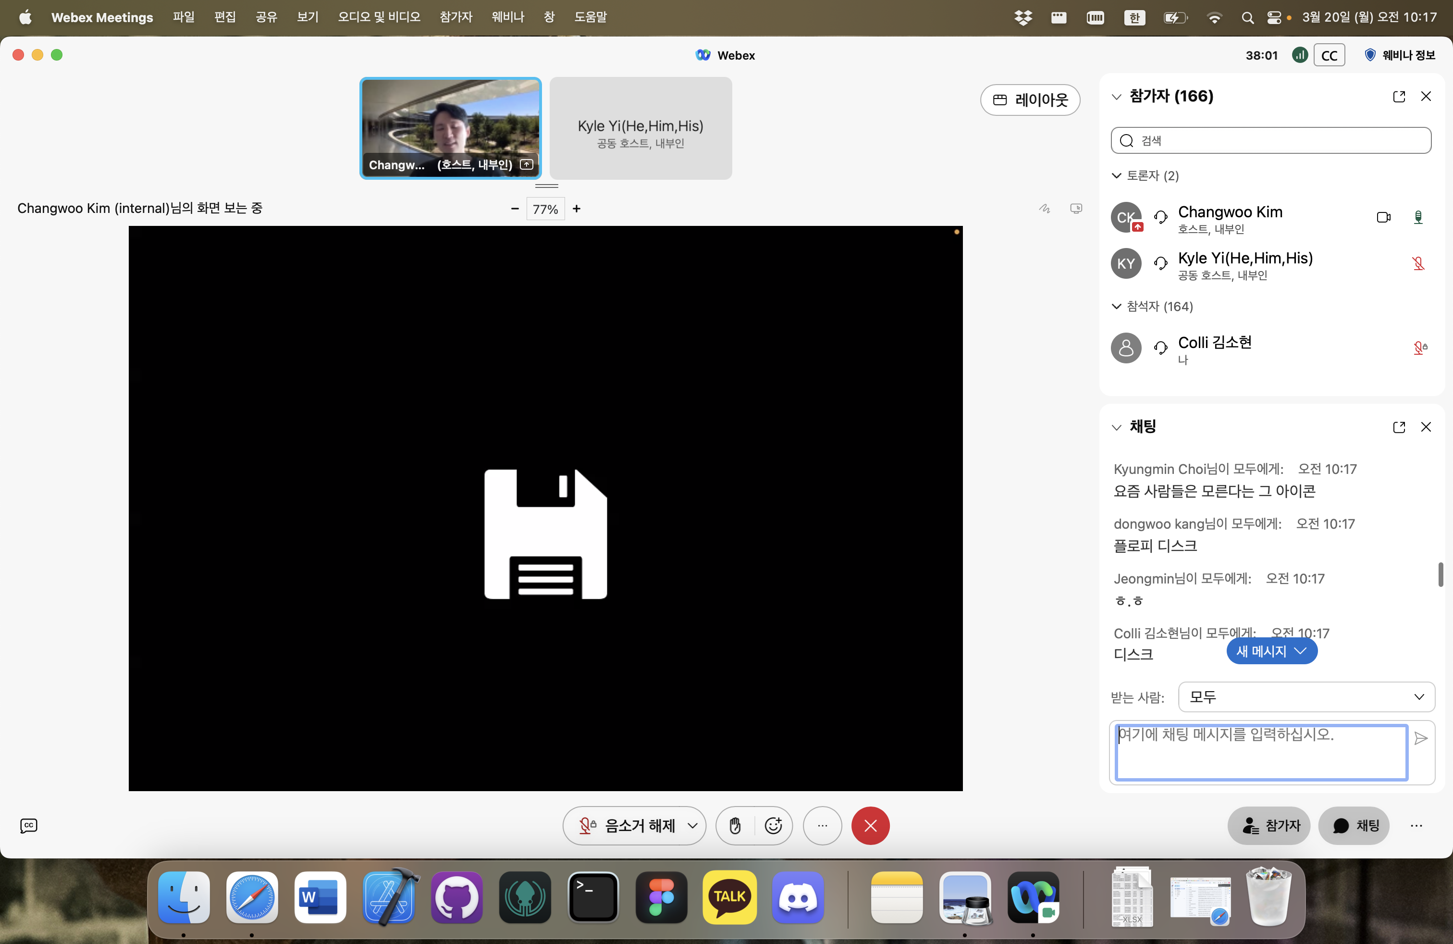Close the 참가자 participants panel
This screenshot has height=944, width=1453.
tap(1426, 97)
